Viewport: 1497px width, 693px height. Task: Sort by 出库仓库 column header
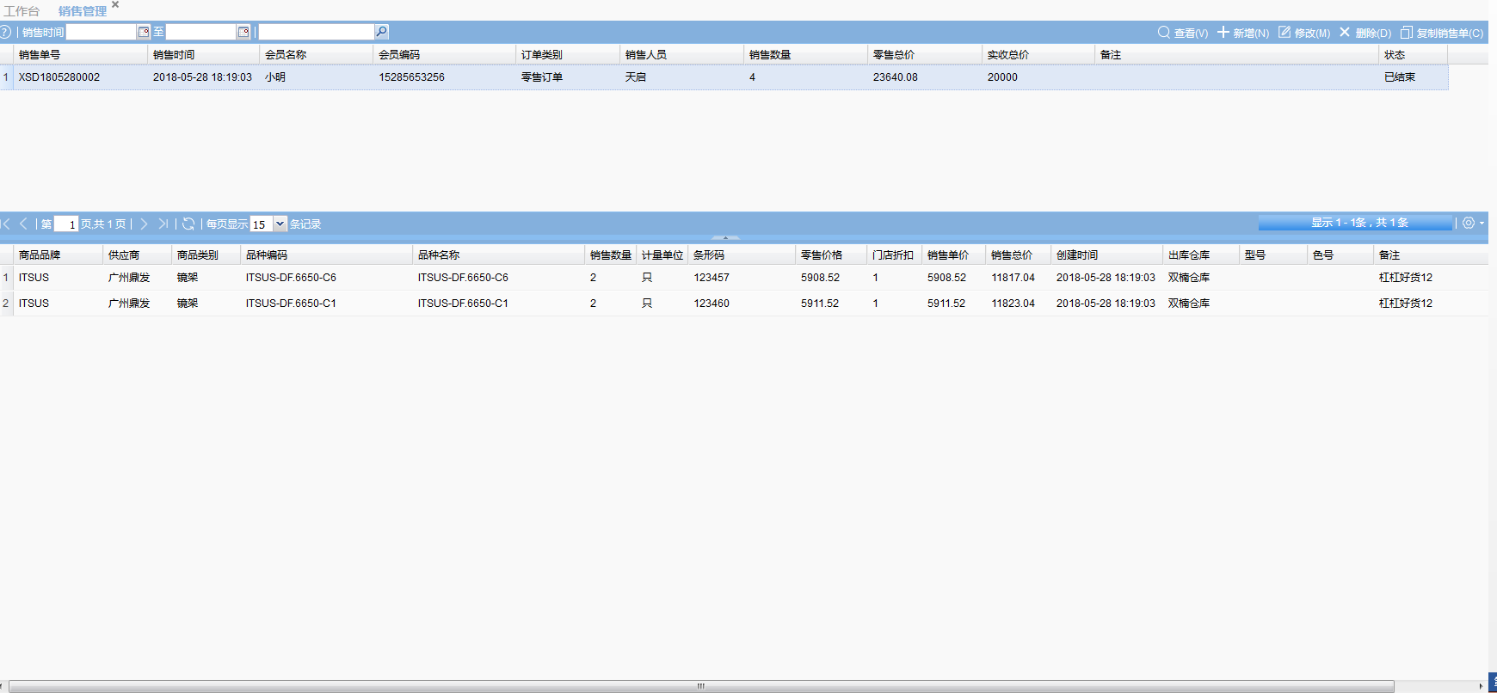(1201, 255)
